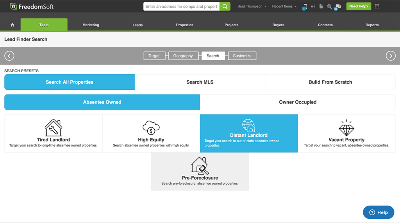
Task: Select the Pre-Foreclosure search card
Action: [x=200, y=171]
